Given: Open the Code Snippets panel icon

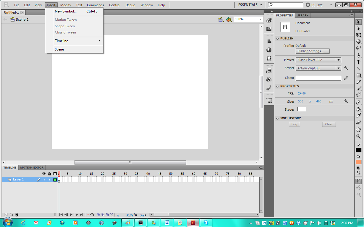Looking at the screenshot, I should [x=269, y=71].
